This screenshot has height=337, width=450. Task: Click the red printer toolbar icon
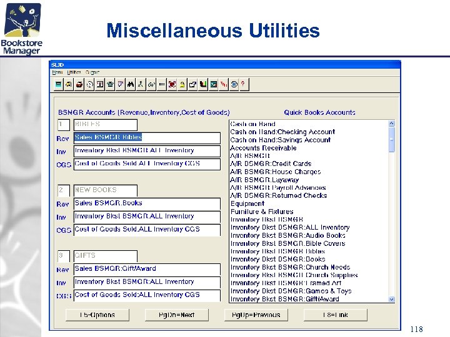point(79,84)
